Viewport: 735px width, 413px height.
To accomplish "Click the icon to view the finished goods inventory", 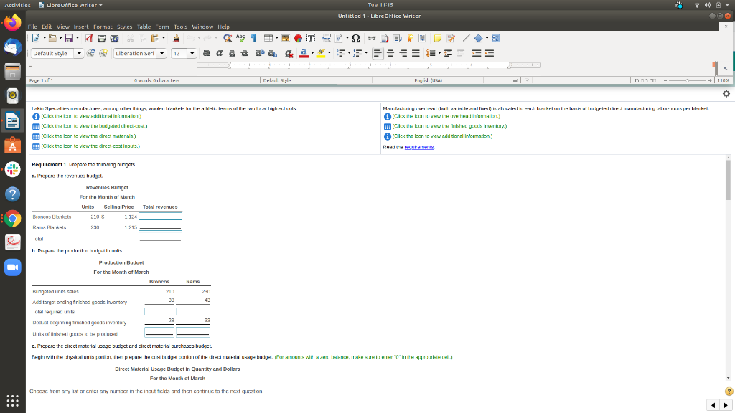I will click(387, 126).
